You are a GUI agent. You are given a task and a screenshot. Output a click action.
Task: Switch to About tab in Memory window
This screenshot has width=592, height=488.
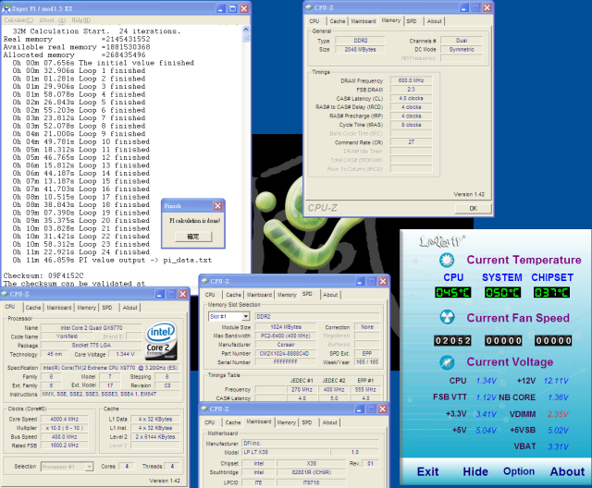pyautogui.click(x=434, y=21)
